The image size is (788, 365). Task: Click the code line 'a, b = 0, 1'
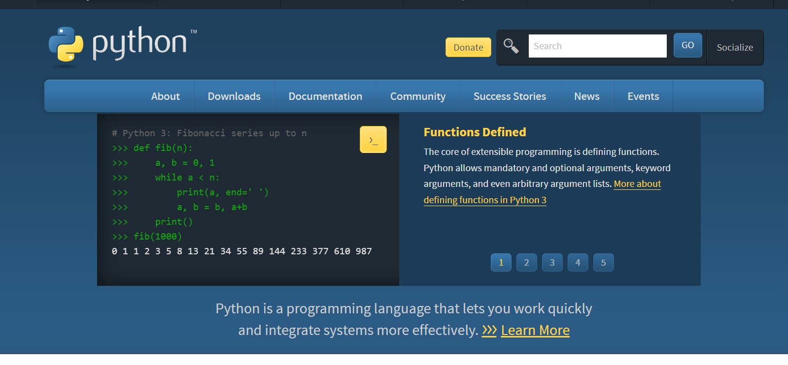click(x=185, y=162)
